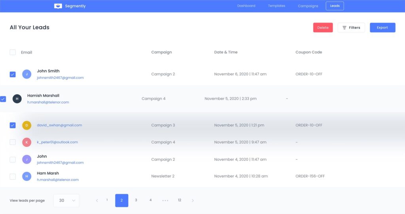Click the yellow D avatar
Viewport: 405px width, 214px height.
pos(26,125)
